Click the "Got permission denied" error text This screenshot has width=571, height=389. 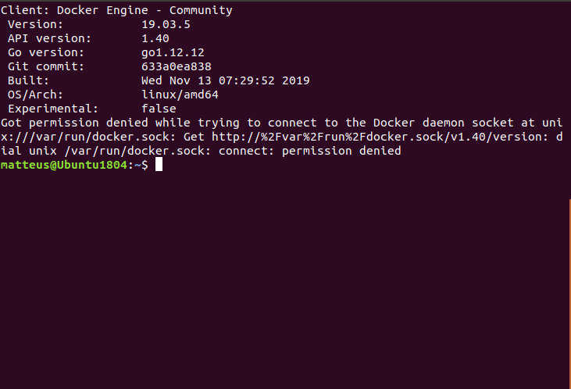(74, 123)
